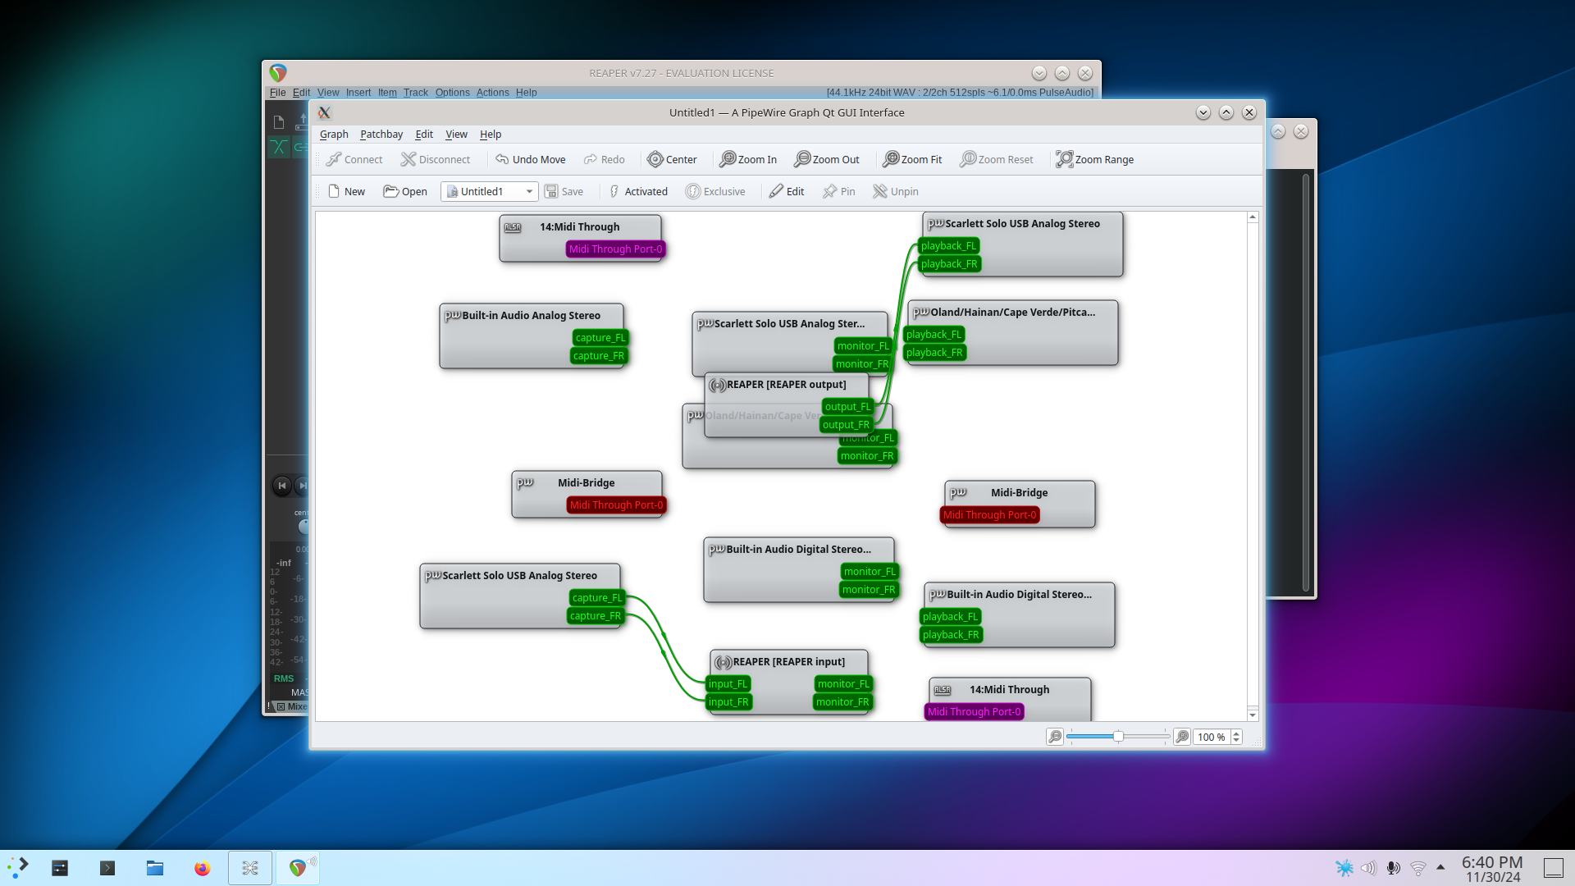Click Zoom Reset on the toolbar

(x=997, y=159)
